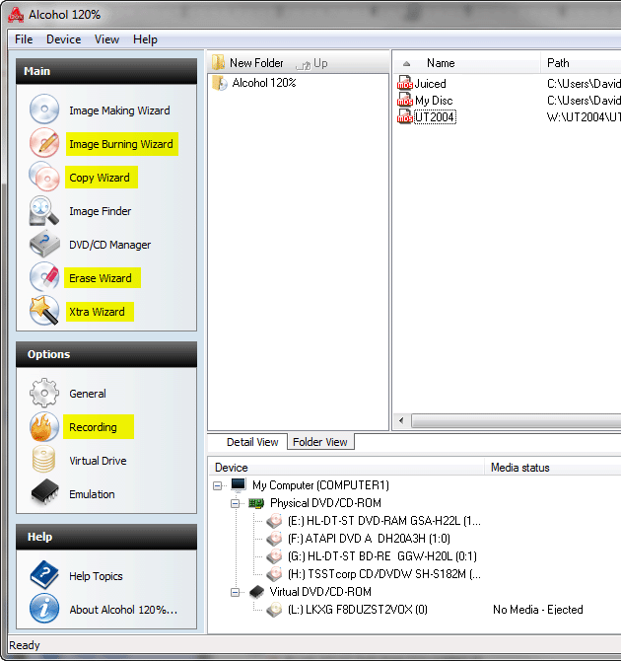Click the L: virtual drive disc icon

click(274, 610)
